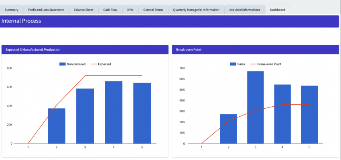Switch to Profit and Loss Statement tab
Screen dimensions: 341x160
coord(46,10)
